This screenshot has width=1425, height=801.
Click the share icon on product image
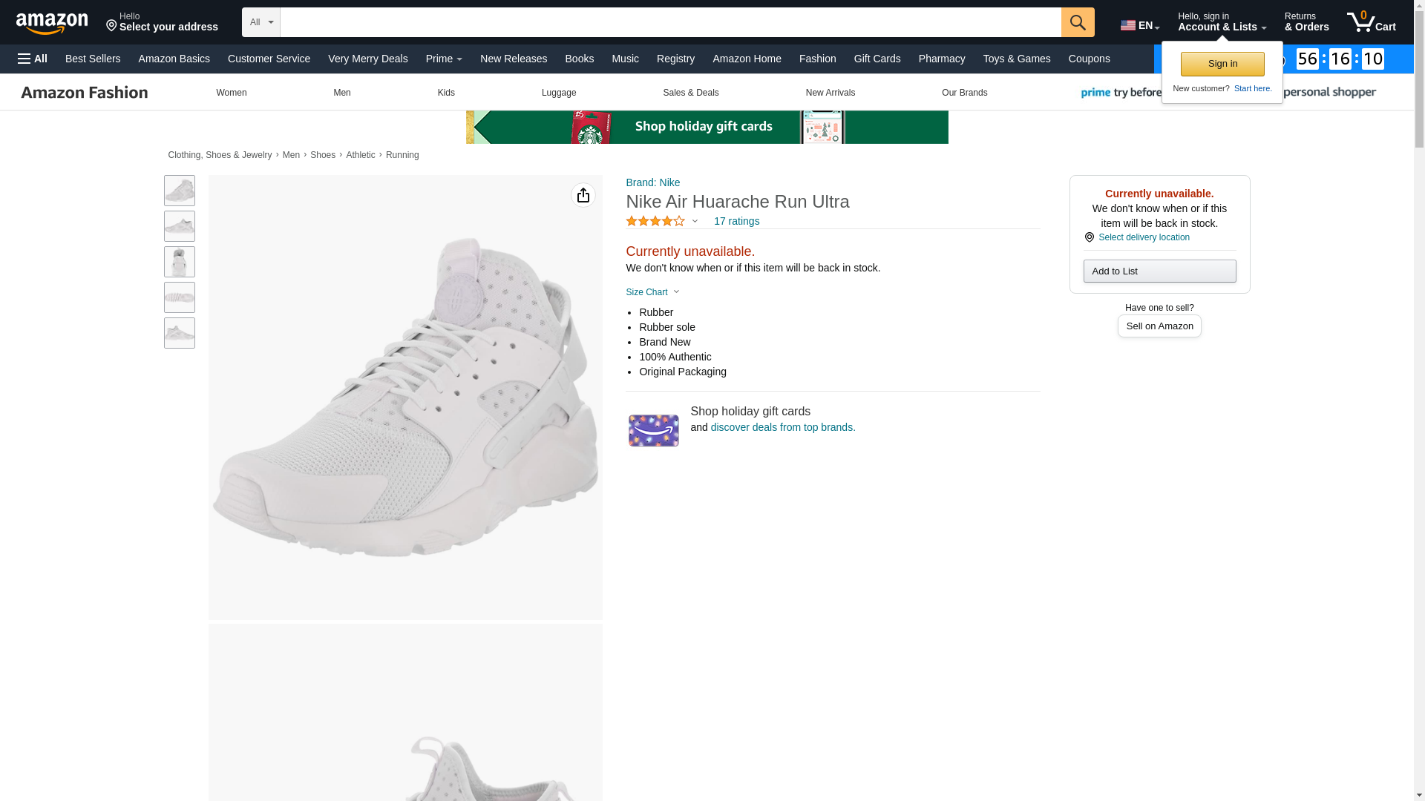(583, 195)
